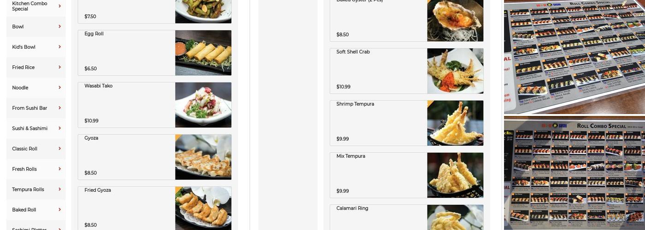Go to From Sushi Bar section
Screen dimensions: 645x230
point(36,108)
